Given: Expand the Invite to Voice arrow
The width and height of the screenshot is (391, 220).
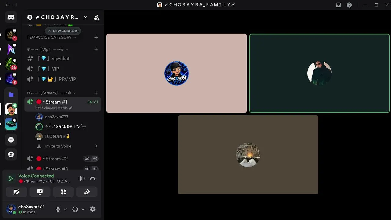Looking at the screenshot, I should pyautogui.click(x=96, y=146).
